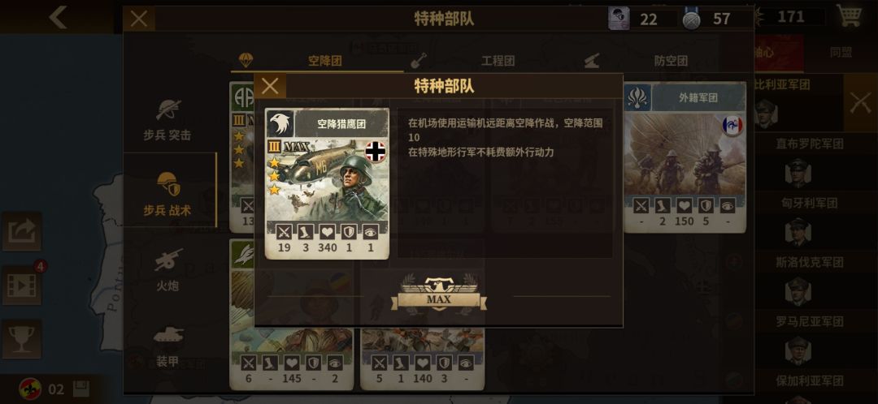878x404 pixels.
Task: Switch to the 防空团 tab
Action: click(x=663, y=61)
